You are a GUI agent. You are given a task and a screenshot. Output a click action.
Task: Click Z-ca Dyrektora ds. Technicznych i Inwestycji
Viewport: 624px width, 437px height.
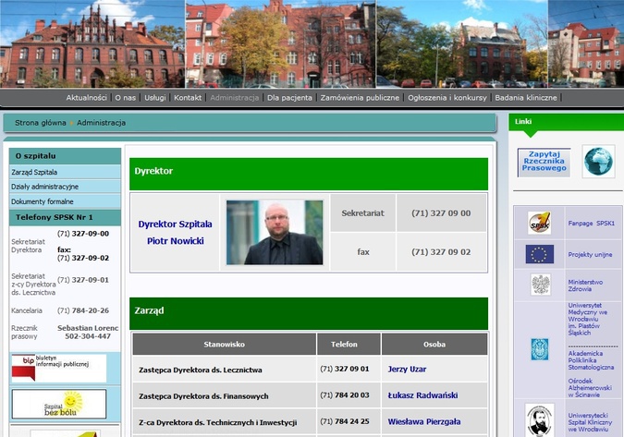[x=225, y=422]
